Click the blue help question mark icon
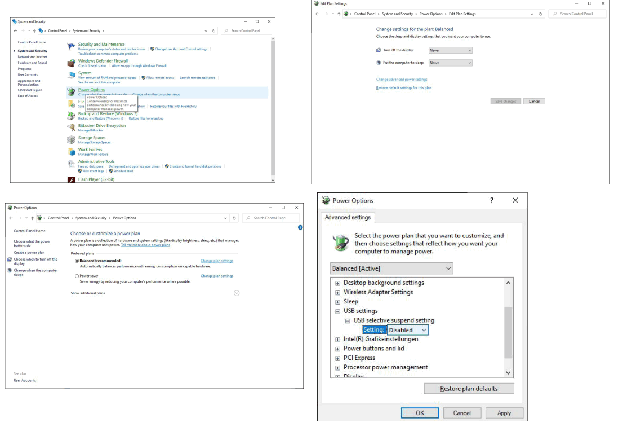The width and height of the screenshot is (623, 427). (x=300, y=227)
